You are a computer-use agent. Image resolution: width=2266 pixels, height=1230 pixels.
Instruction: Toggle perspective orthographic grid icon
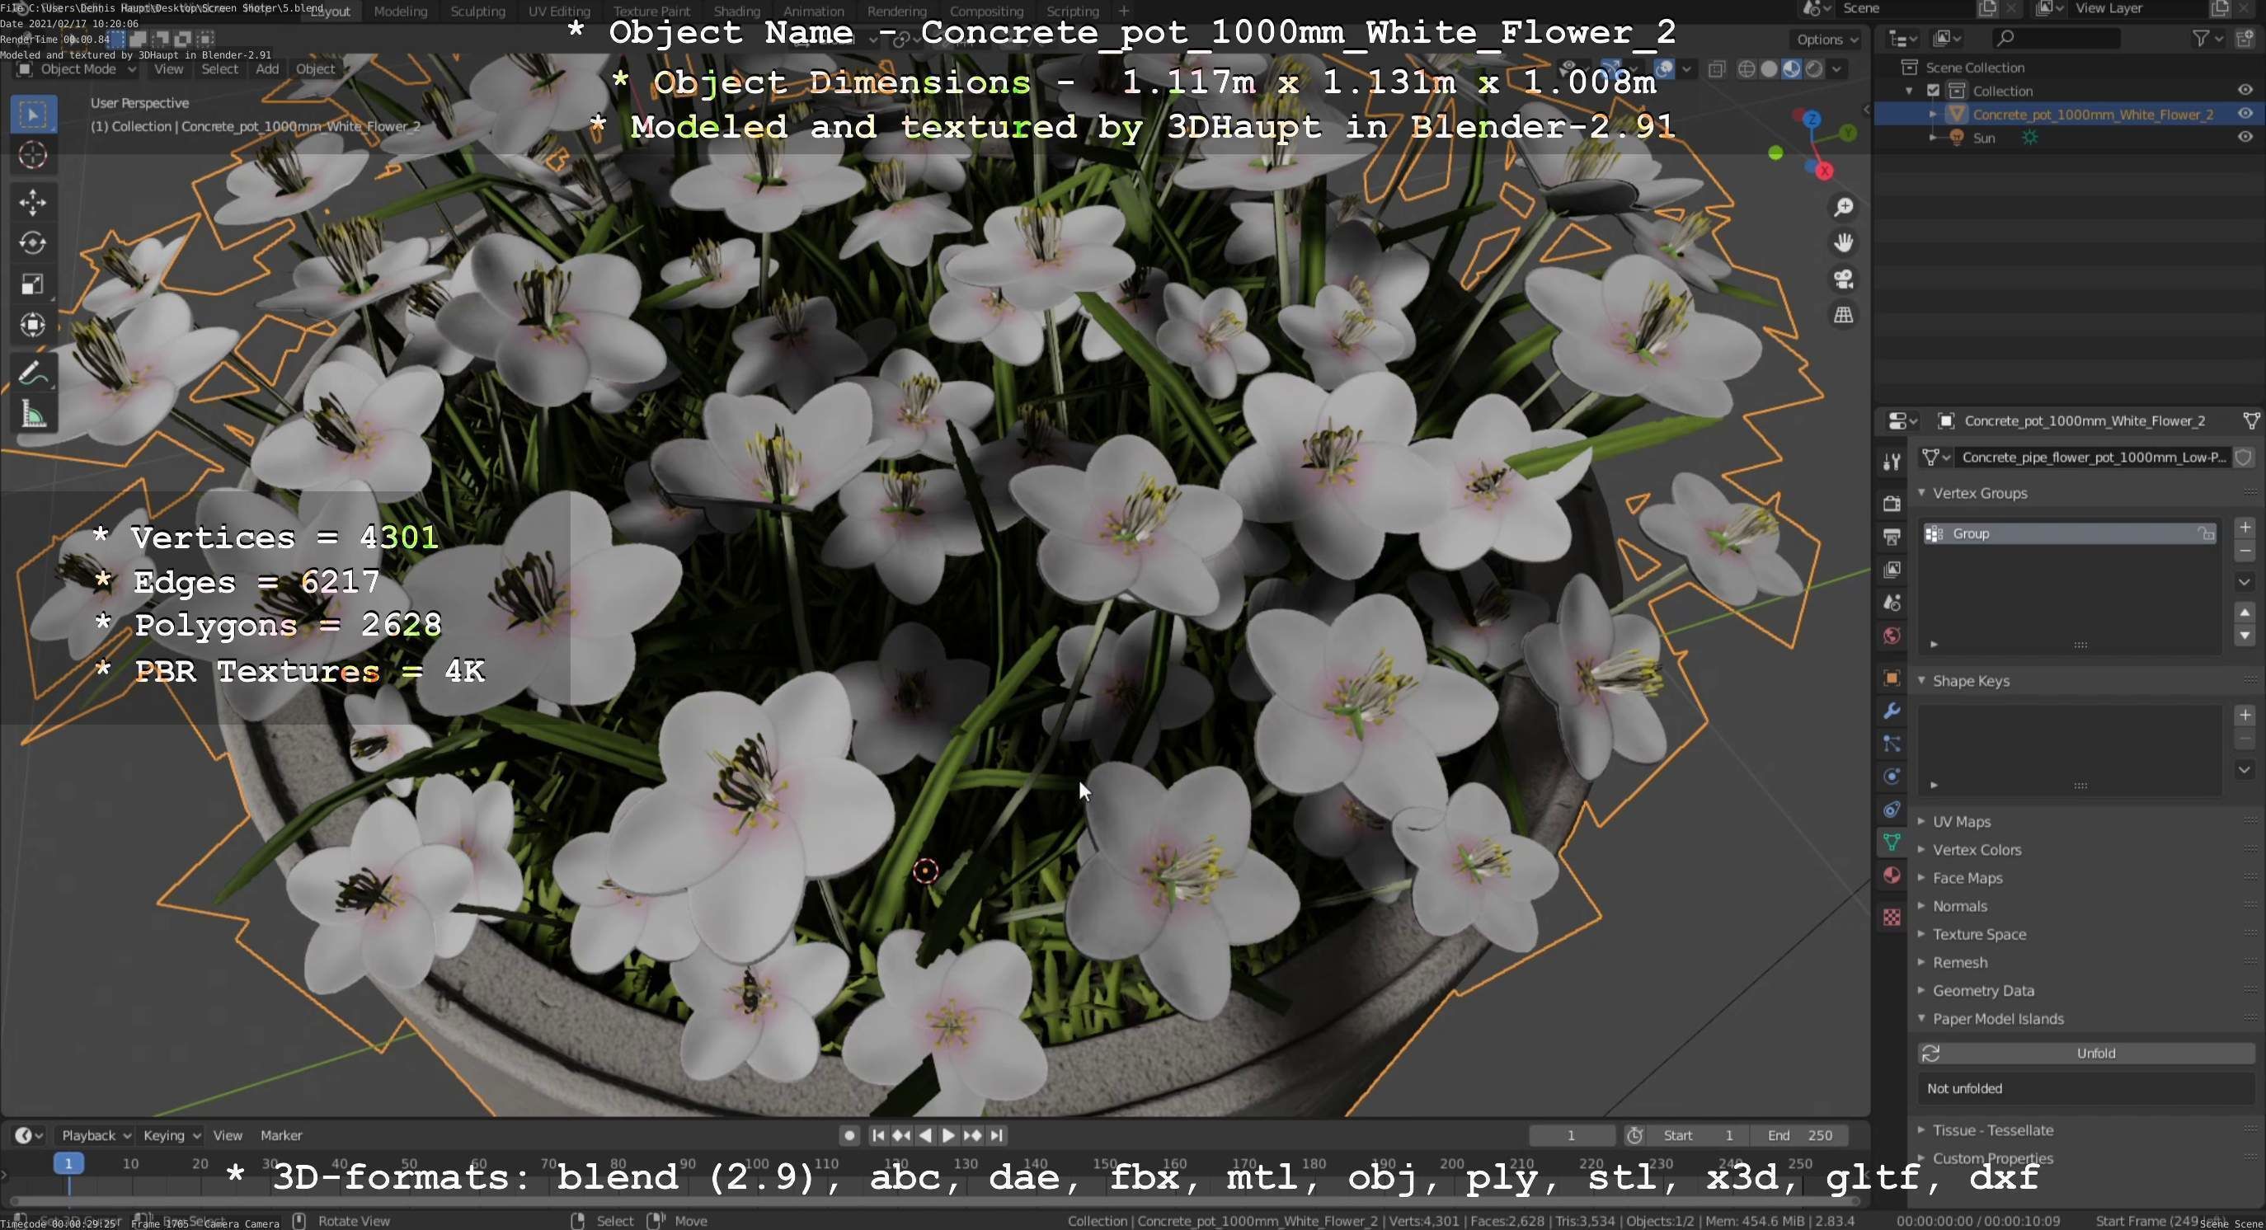tap(1843, 315)
